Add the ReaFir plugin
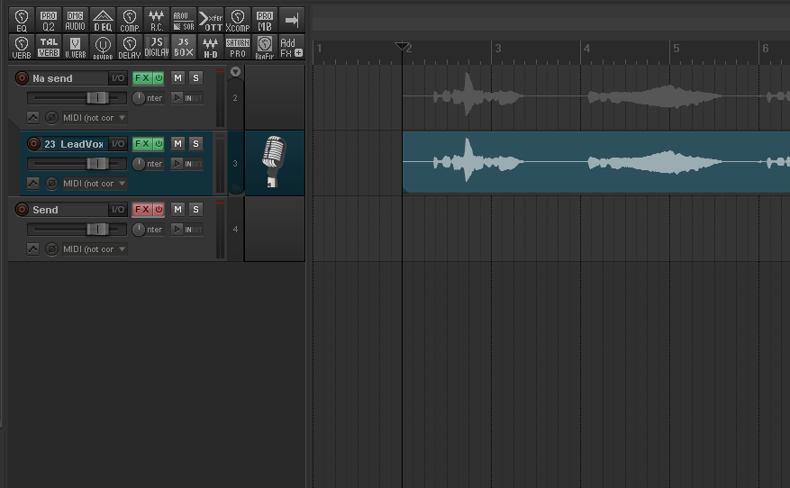The height and width of the screenshot is (488, 790). point(265,48)
